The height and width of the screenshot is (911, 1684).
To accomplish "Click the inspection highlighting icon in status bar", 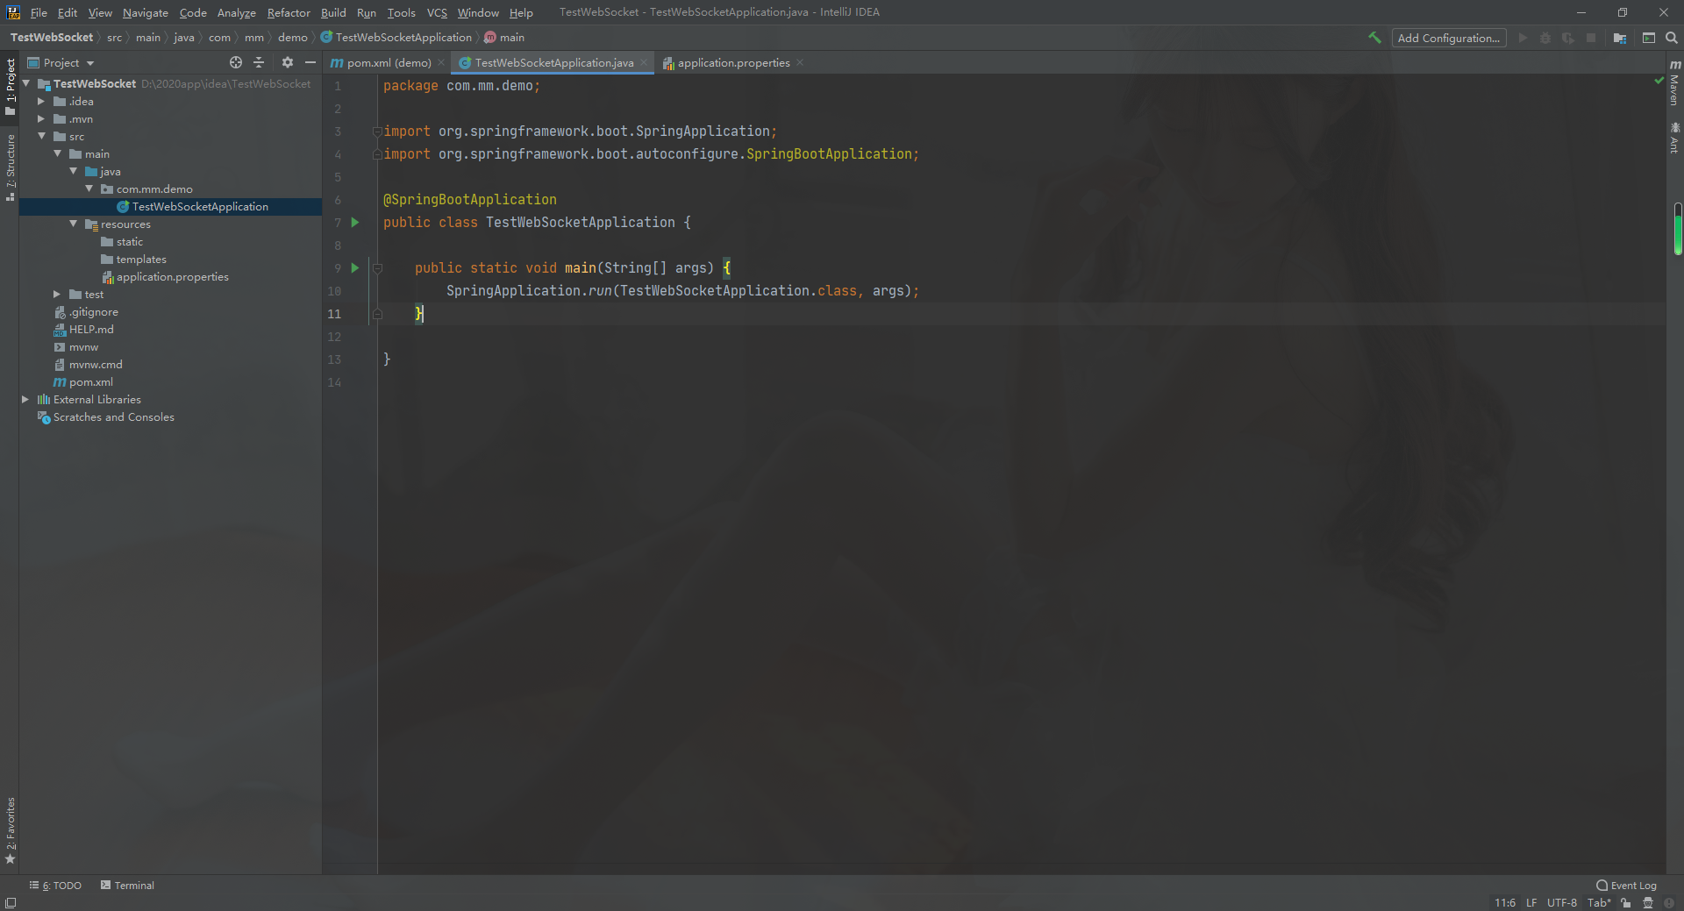I will click(x=1649, y=902).
